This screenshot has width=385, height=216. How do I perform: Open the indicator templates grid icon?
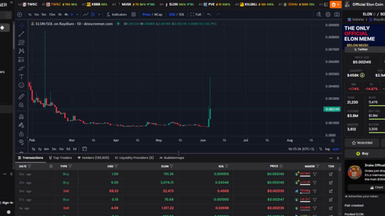[134, 15]
